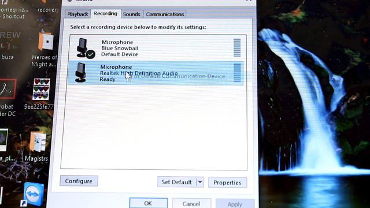
Task: Launch TeamViewer desktop shortcut
Action: (x=34, y=194)
